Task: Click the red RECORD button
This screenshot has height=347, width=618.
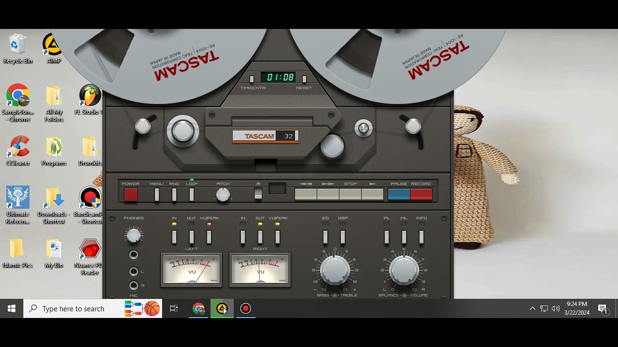Action: [421, 194]
